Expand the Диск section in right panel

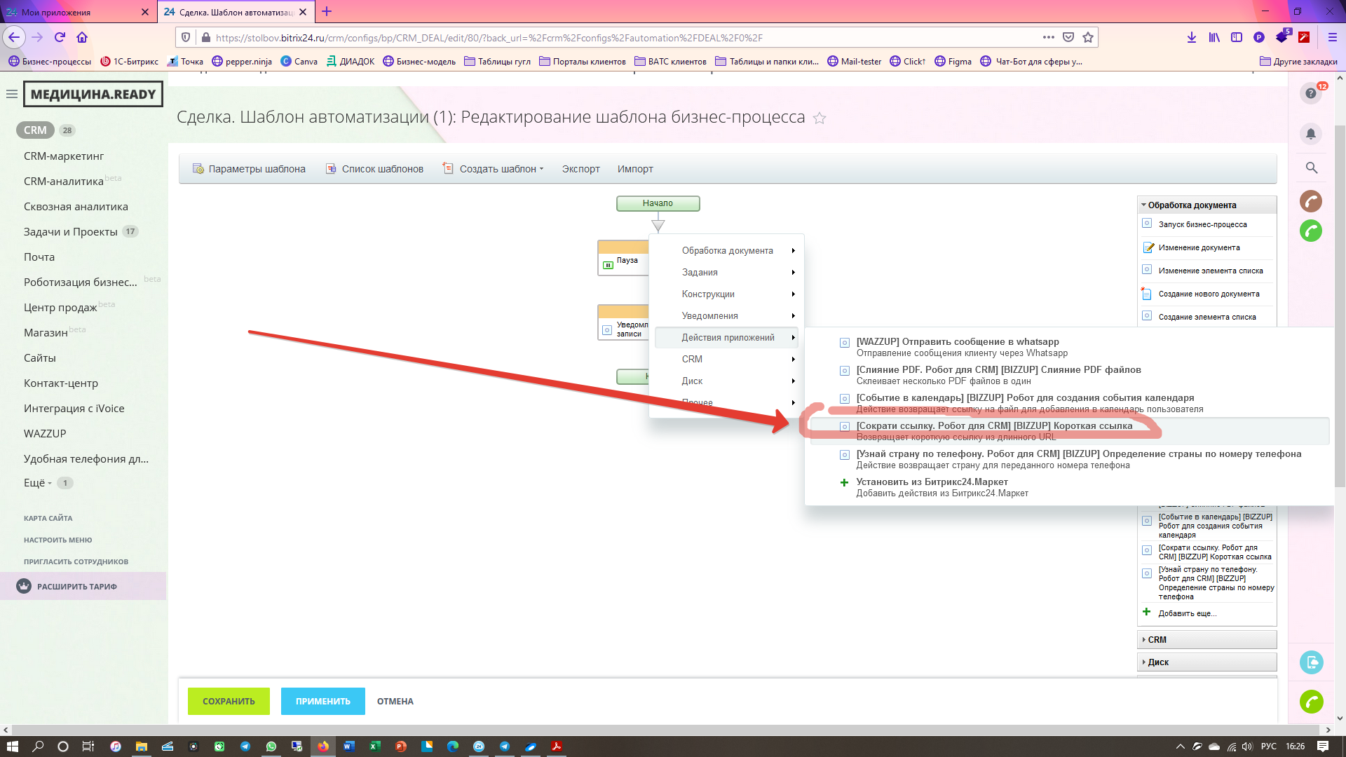coord(1157,662)
